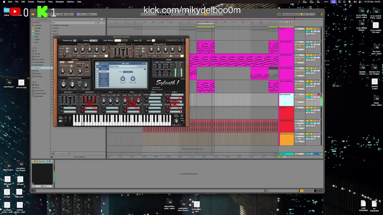
Task: Open Splice under Places
Action: (37, 87)
